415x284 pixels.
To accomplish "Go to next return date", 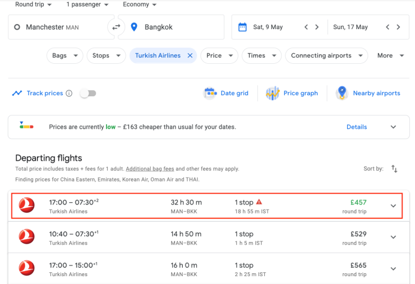I will pos(398,27).
